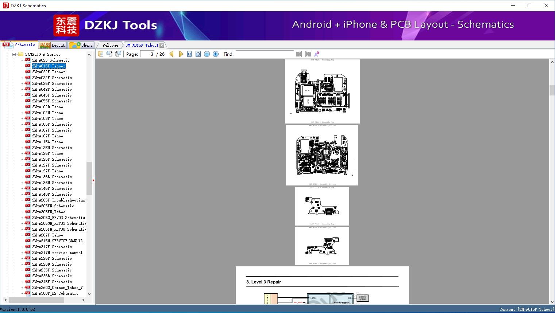Viewport: 555px width, 313px height.
Task: Open SM-A236B Schematic in the tree
Action: click(x=52, y=276)
